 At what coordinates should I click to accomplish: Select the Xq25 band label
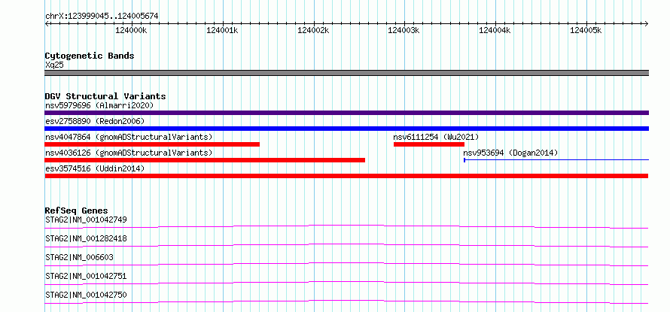click(x=55, y=65)
